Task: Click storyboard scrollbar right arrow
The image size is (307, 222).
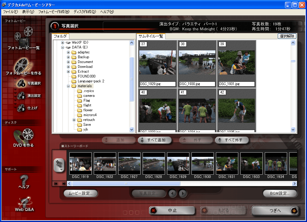Action: (294, 184)
